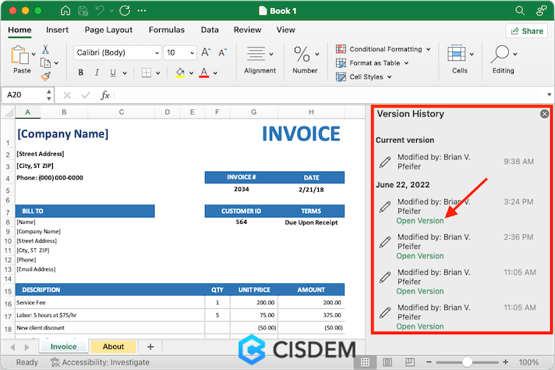Click the Cut scissors icon
This screenshot has height=370, width=555.
pyautogui.click(x=45, y=49)
